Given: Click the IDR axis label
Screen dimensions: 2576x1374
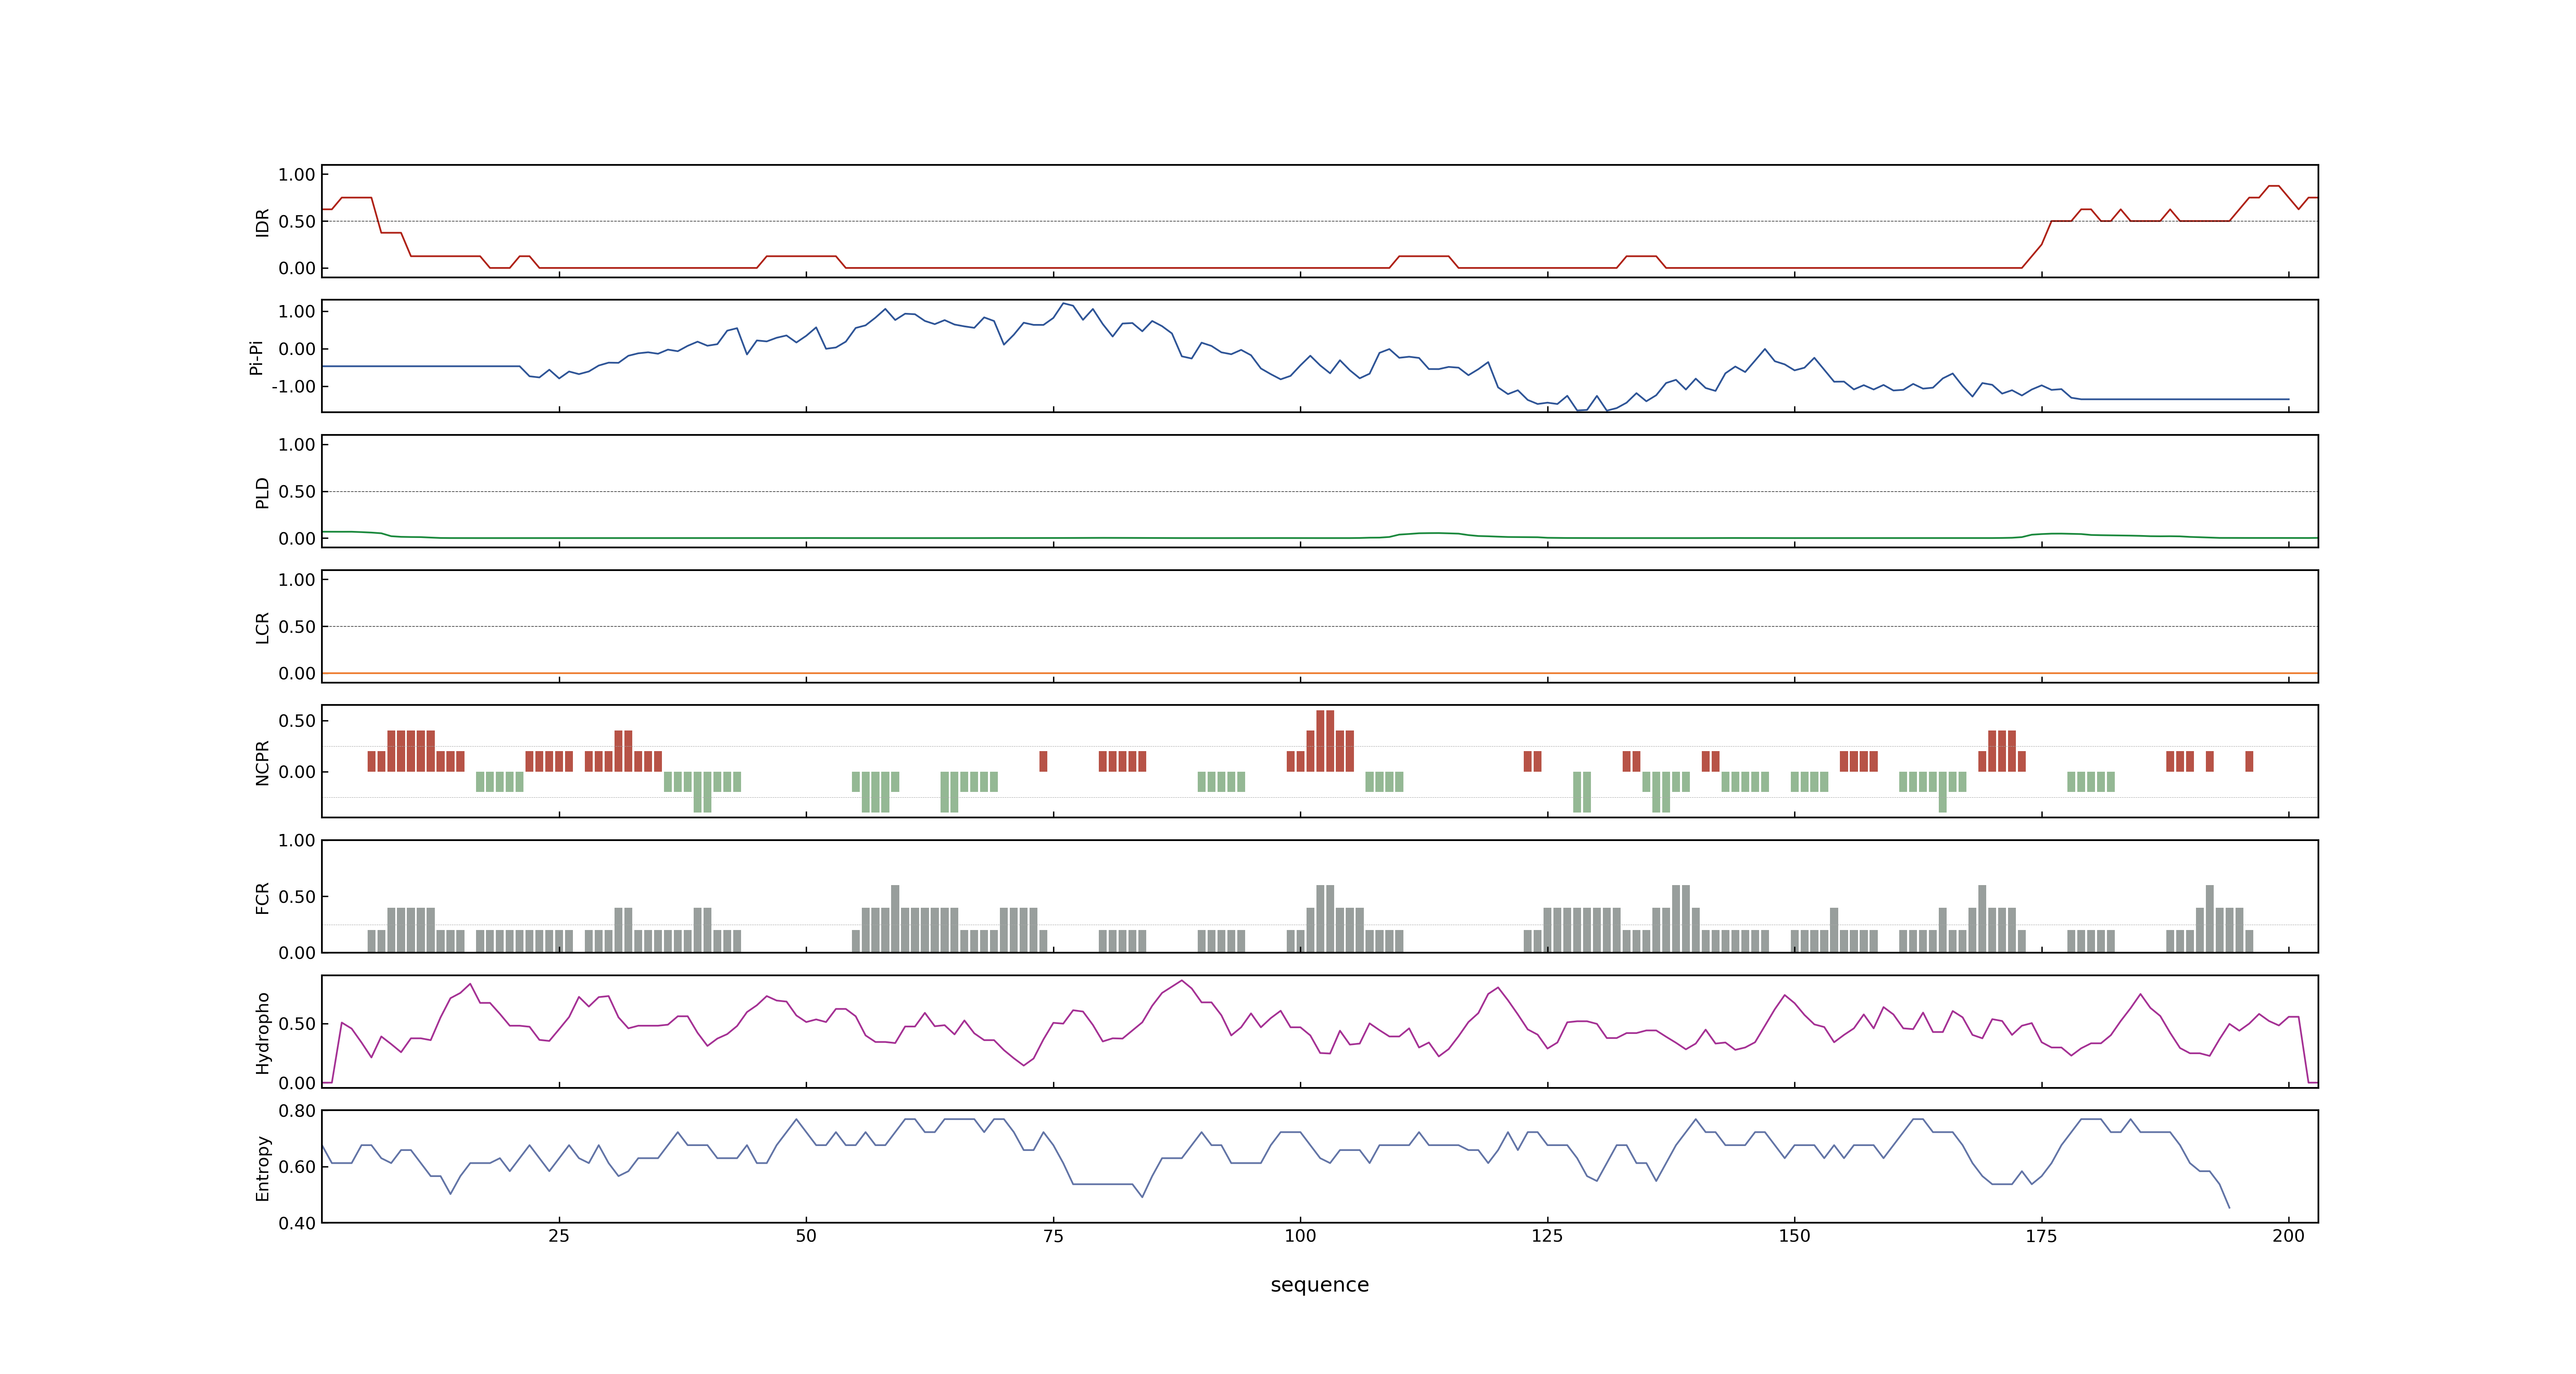Looking at the screenshot, I should 262,222.
